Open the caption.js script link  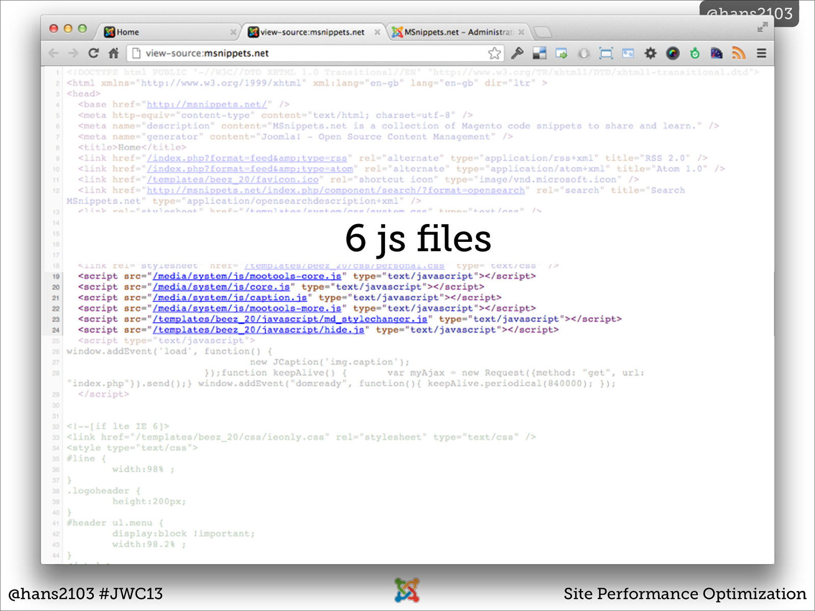[x=230, y=297]
